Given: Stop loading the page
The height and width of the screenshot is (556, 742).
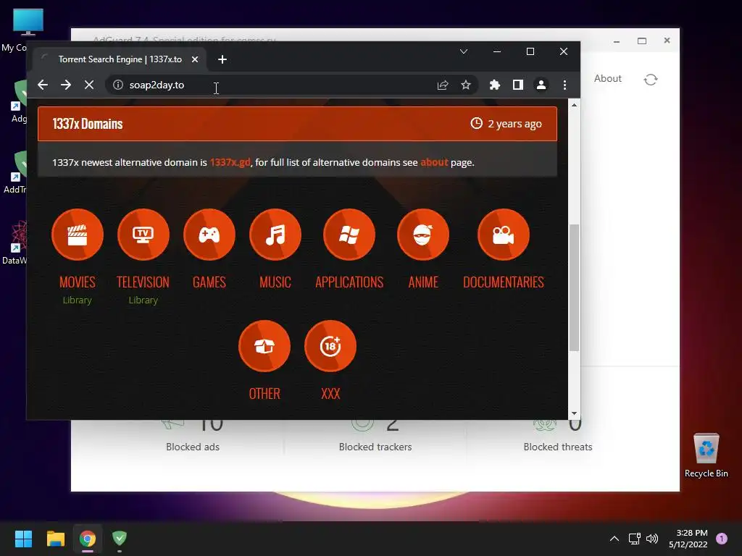Looking at the screenshot, I should tap(89, 85).
